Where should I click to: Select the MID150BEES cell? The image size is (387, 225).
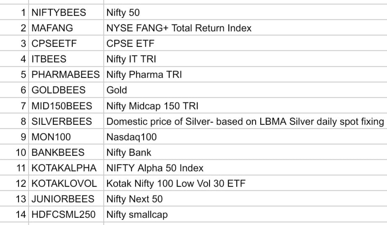(62, 106)
